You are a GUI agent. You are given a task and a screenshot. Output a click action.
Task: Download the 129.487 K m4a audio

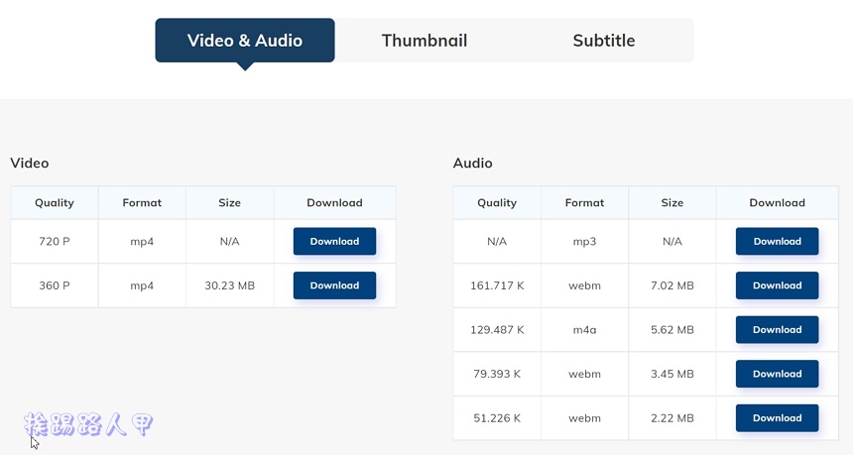[777, 329]
